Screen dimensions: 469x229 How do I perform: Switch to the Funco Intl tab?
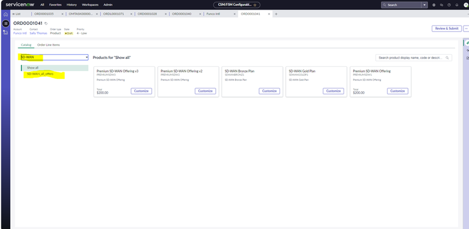213,14
